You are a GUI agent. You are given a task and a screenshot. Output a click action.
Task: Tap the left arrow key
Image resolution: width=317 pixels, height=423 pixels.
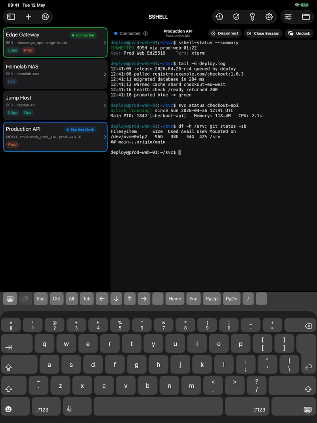coord(102,299)
